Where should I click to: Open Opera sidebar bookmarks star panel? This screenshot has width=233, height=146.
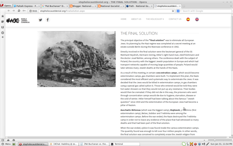(x=2, y=16)
